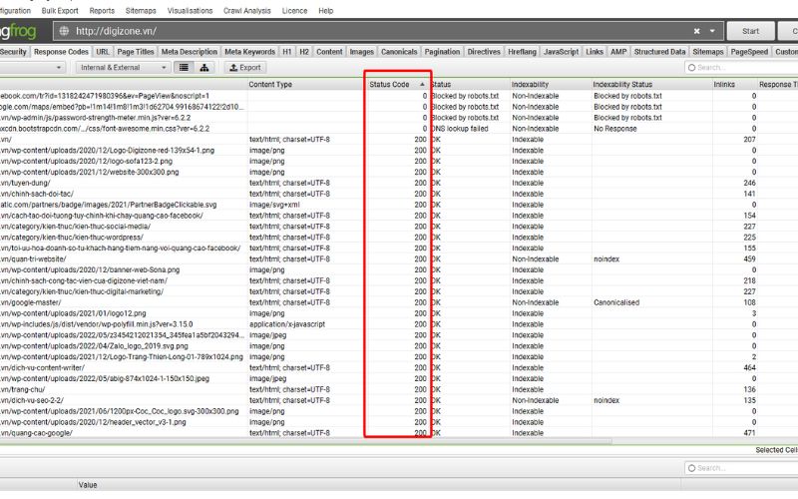The width and height of the screenshot is (798, 499).
Task: Switch to tree view icon
Action: (x=204, y=67)
